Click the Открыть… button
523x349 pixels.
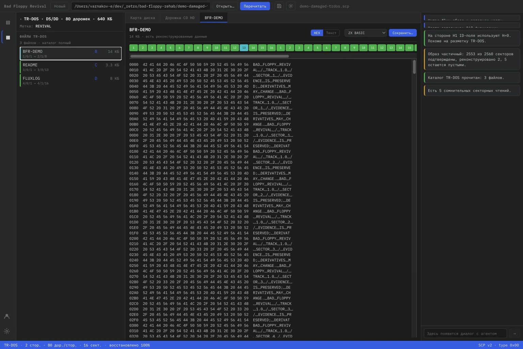point(225,6)
